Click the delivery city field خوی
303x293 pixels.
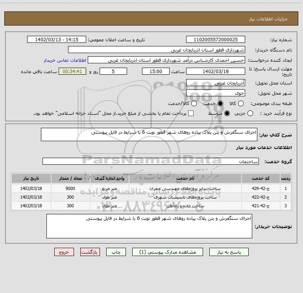tap(216, 93)
